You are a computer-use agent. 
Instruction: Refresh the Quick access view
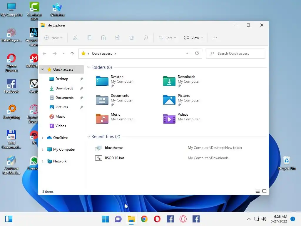click(x=197, y=54)
